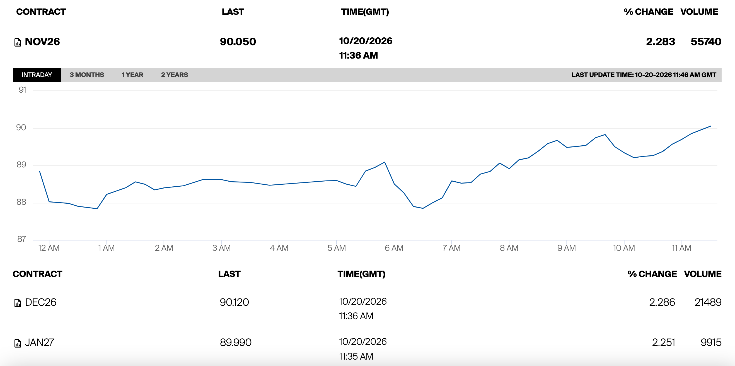This screenshot has width=735, height=366.
Task: Open the DEC26 contract row
Action: coord(367,309)
